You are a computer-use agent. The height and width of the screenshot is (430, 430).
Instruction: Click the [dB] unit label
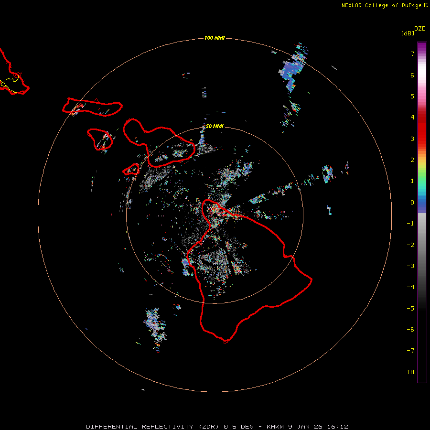[408, 33]
